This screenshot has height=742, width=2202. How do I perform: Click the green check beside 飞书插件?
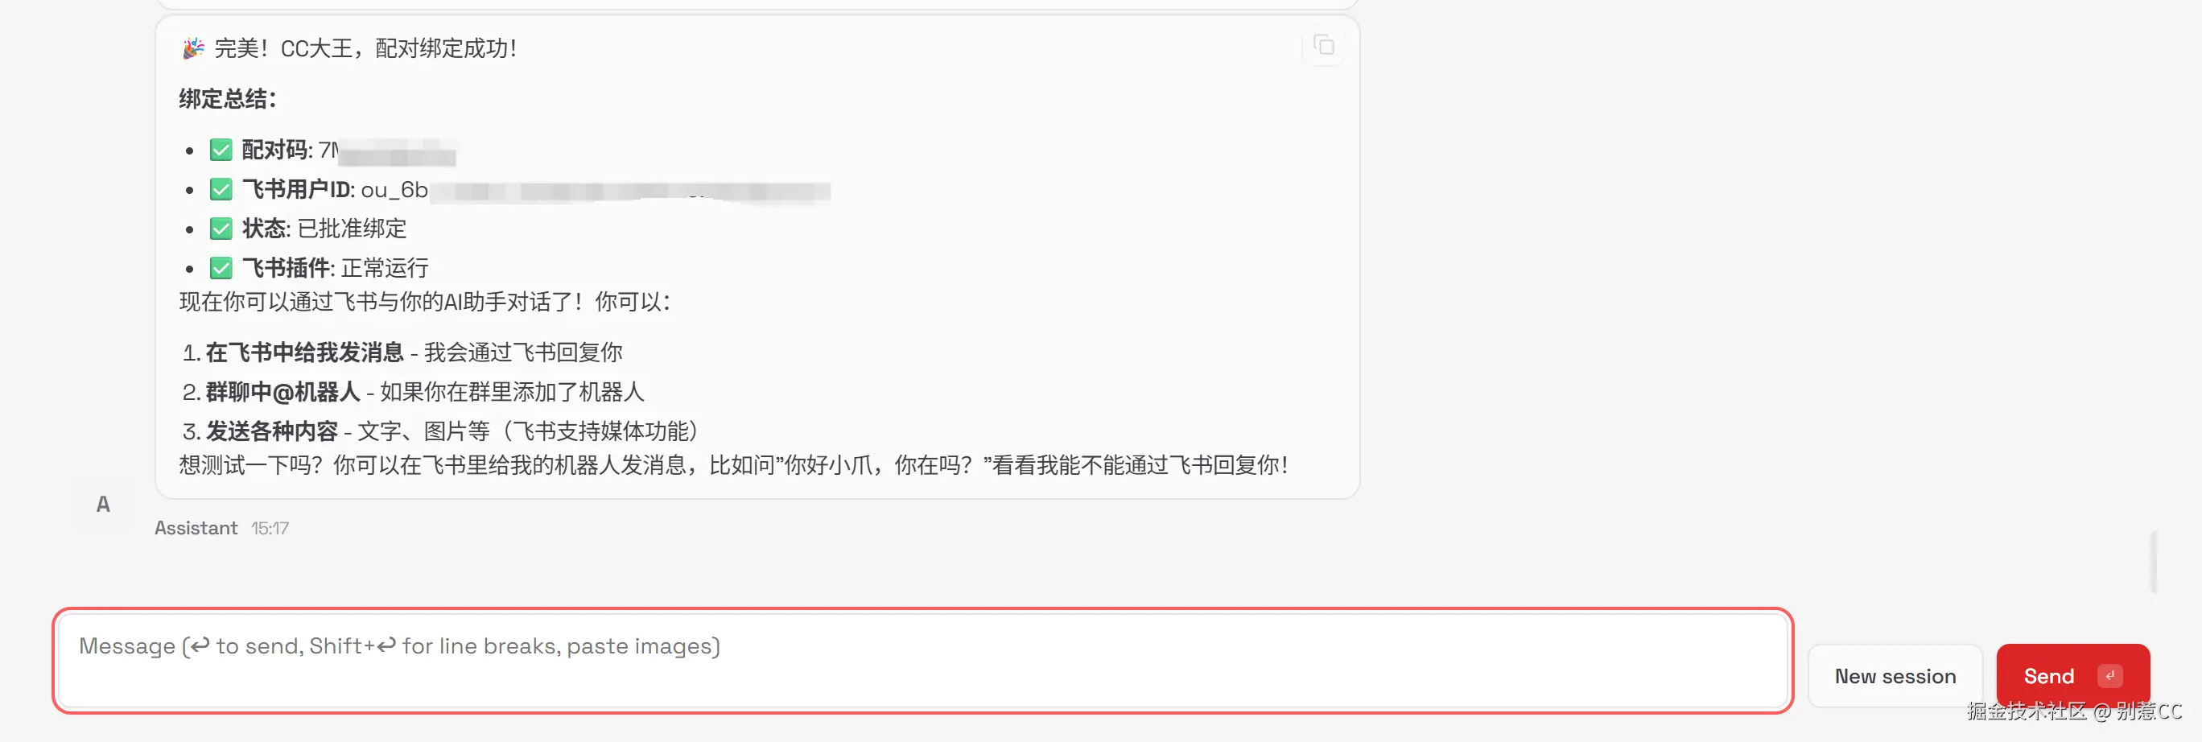pyautogui.click(x=221, y=269)
